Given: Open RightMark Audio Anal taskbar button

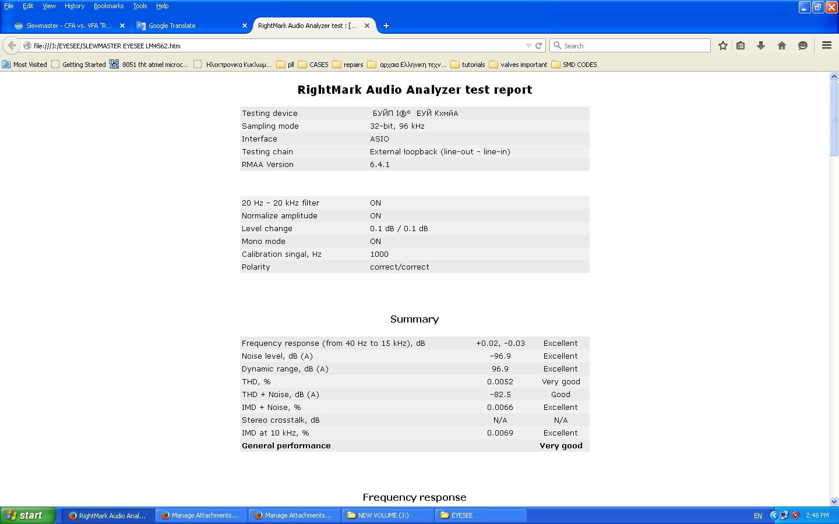Looking at the screenshot, I should point(108,515).
